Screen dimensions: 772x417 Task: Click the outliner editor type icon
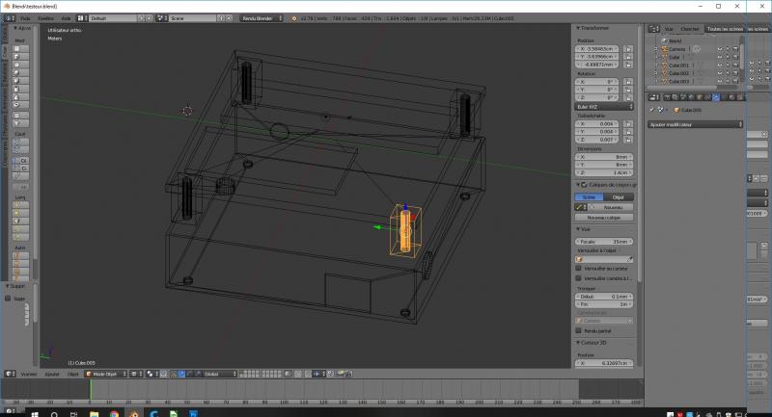pos(653,29)
